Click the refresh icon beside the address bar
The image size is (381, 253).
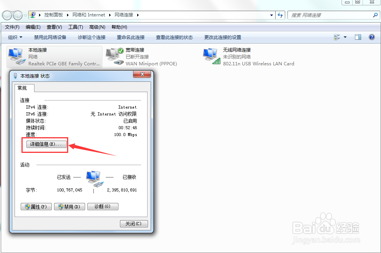pyautogui.click(x=280, y=15)
